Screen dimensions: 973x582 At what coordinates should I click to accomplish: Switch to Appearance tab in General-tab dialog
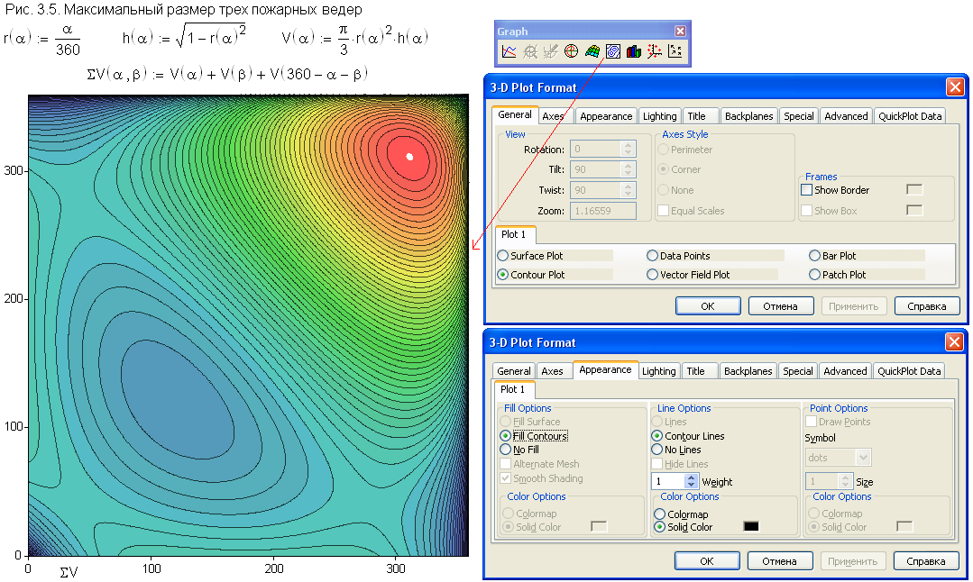point(606,116)
